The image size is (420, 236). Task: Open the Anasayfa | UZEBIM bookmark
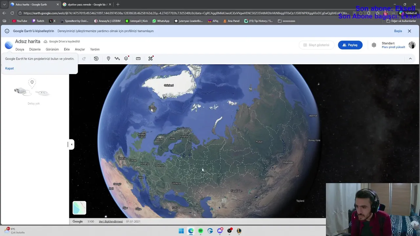point(107,21)
